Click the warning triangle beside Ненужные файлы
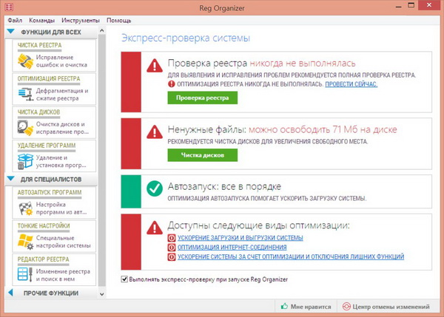 point(155,132)
